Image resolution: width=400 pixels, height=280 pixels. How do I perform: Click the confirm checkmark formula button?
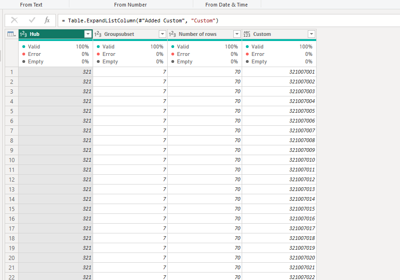32,20
